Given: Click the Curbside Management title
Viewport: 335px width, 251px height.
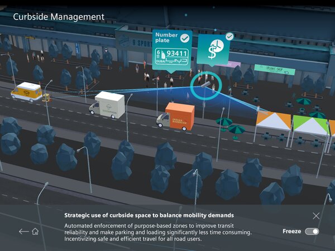Looking at the screenshot, I should click(x=59, y=17).
